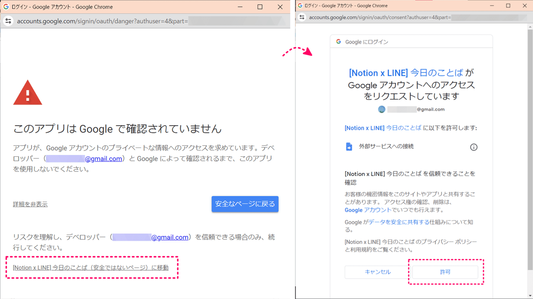Click site info icon in left window address bar
Viewport: 533px width, 299px height.
point(8,21)
